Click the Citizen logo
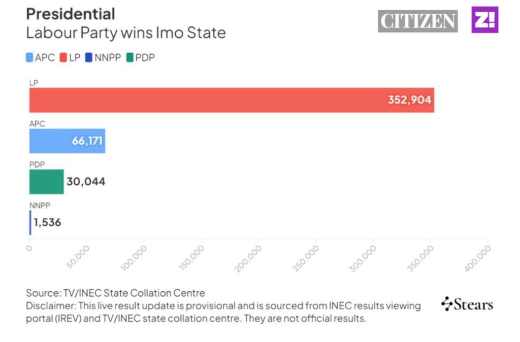Image resolution: width=520 pixels, height=342 pixels. point(417,21)
